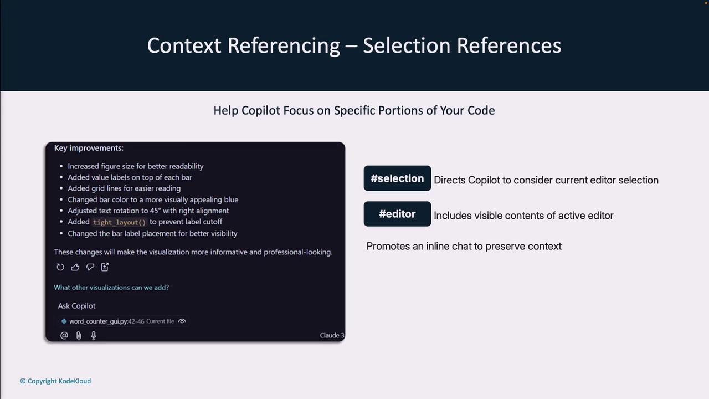Toggle the eye icon for the current file
Viewport: 709px width, 399px height.
[182, 321]
